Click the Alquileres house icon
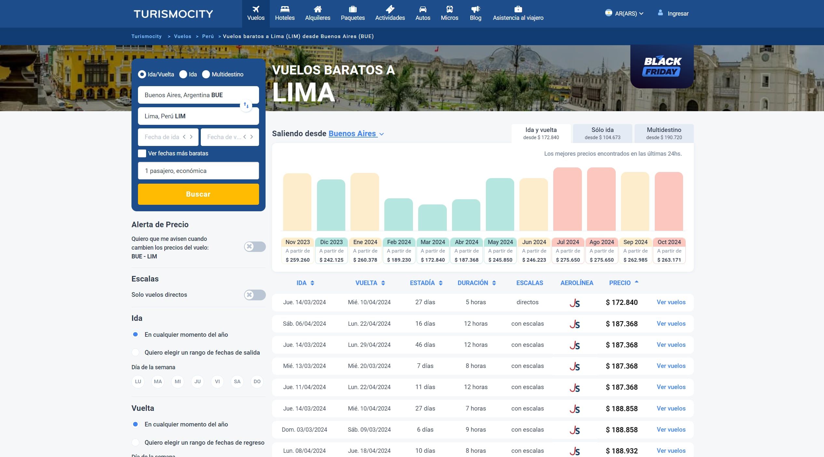The height and width of the screenshot is (457, 824). point(318,9)
